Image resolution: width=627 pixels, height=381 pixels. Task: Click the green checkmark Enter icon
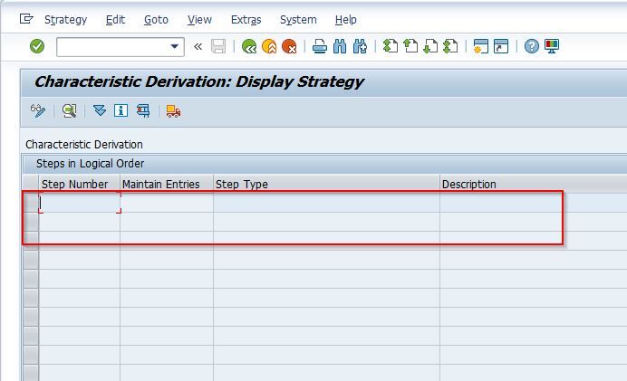(37, 46)
